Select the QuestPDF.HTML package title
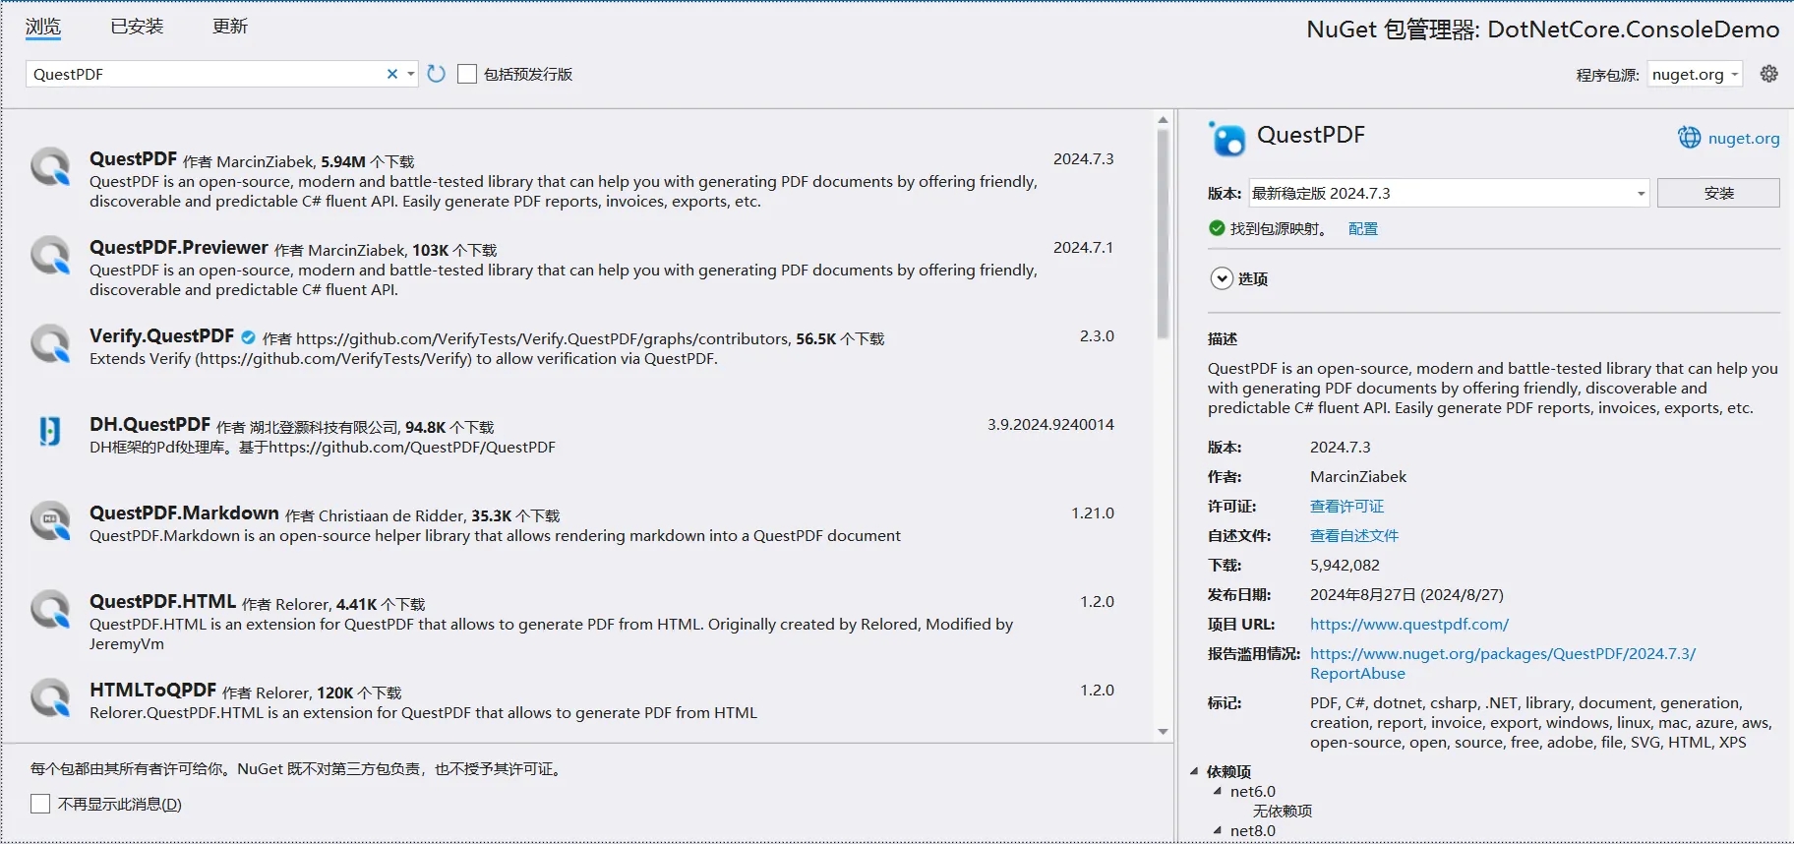 point(162,602)
